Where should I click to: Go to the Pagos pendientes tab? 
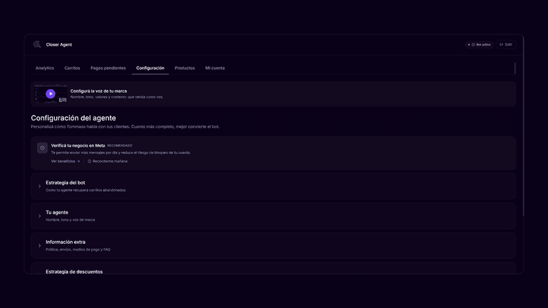click(x=108, y=68)
